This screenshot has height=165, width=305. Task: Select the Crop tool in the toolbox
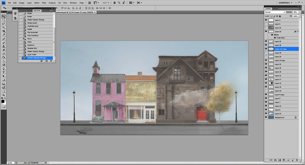(4, 32)
